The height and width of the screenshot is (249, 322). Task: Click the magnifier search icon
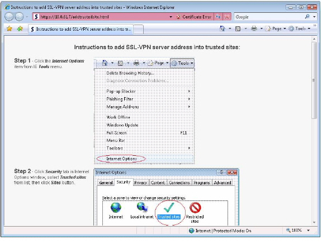(307, 17)
